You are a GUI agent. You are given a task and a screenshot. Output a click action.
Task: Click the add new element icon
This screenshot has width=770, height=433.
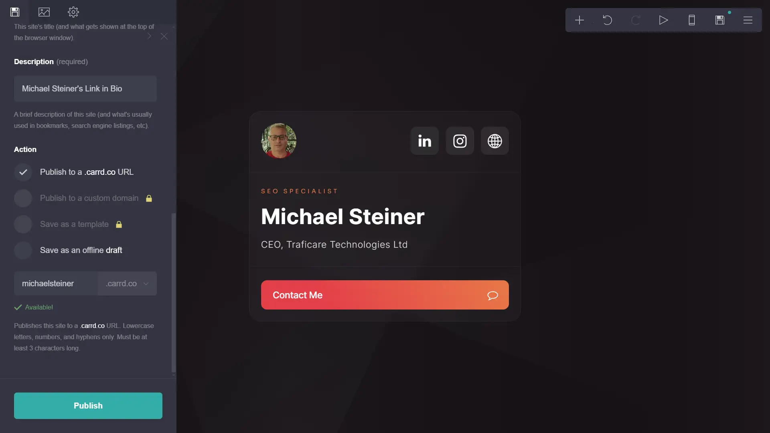click(579, 20)
